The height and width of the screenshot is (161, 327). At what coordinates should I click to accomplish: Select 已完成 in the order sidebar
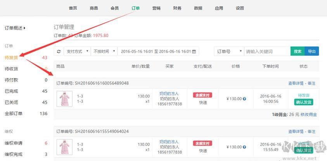pyautogui.click(x=12, y=91)
